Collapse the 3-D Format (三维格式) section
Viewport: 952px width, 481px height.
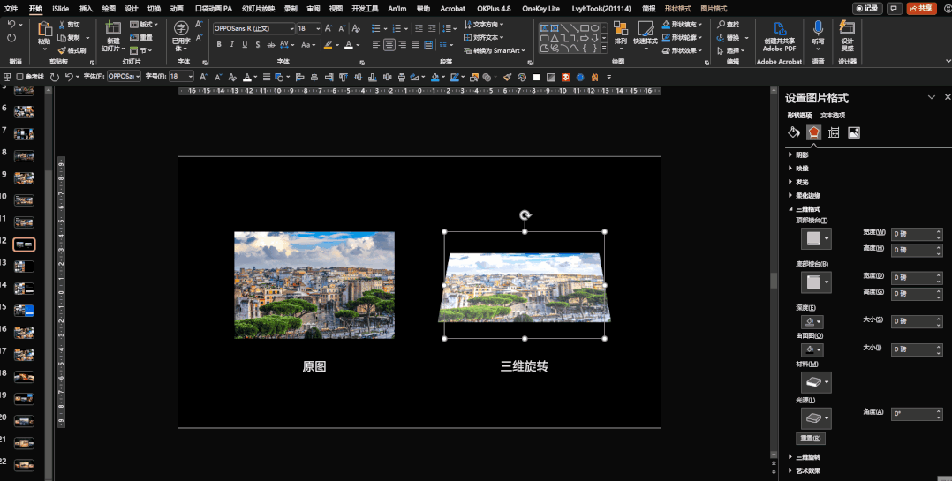805,208
